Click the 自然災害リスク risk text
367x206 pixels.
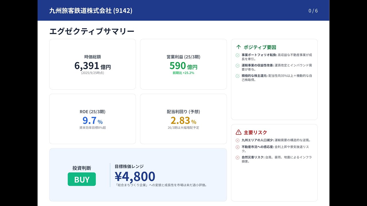(277, 159)
